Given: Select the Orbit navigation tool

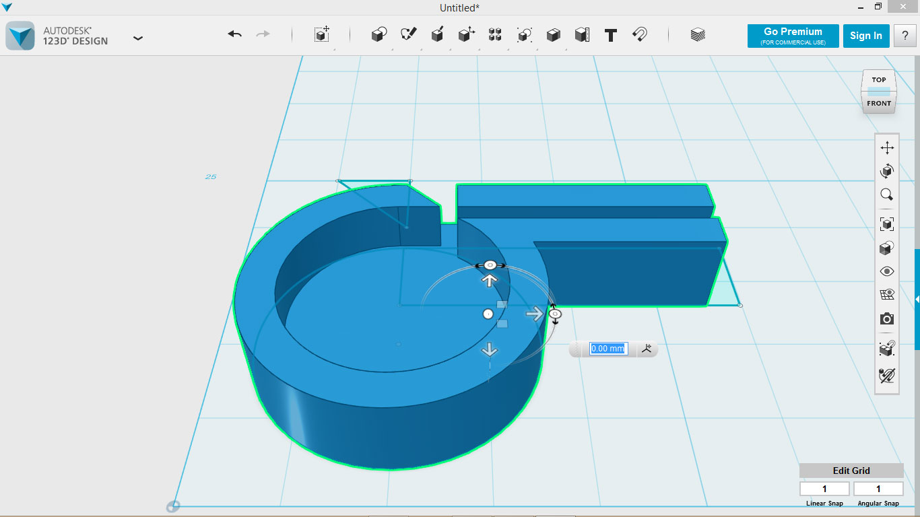Looking at the screenshot, I should click(887, 171).
